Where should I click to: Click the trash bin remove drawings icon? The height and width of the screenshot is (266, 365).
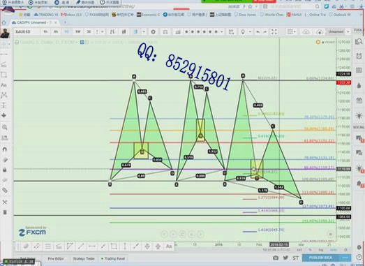tap(5, 212)
